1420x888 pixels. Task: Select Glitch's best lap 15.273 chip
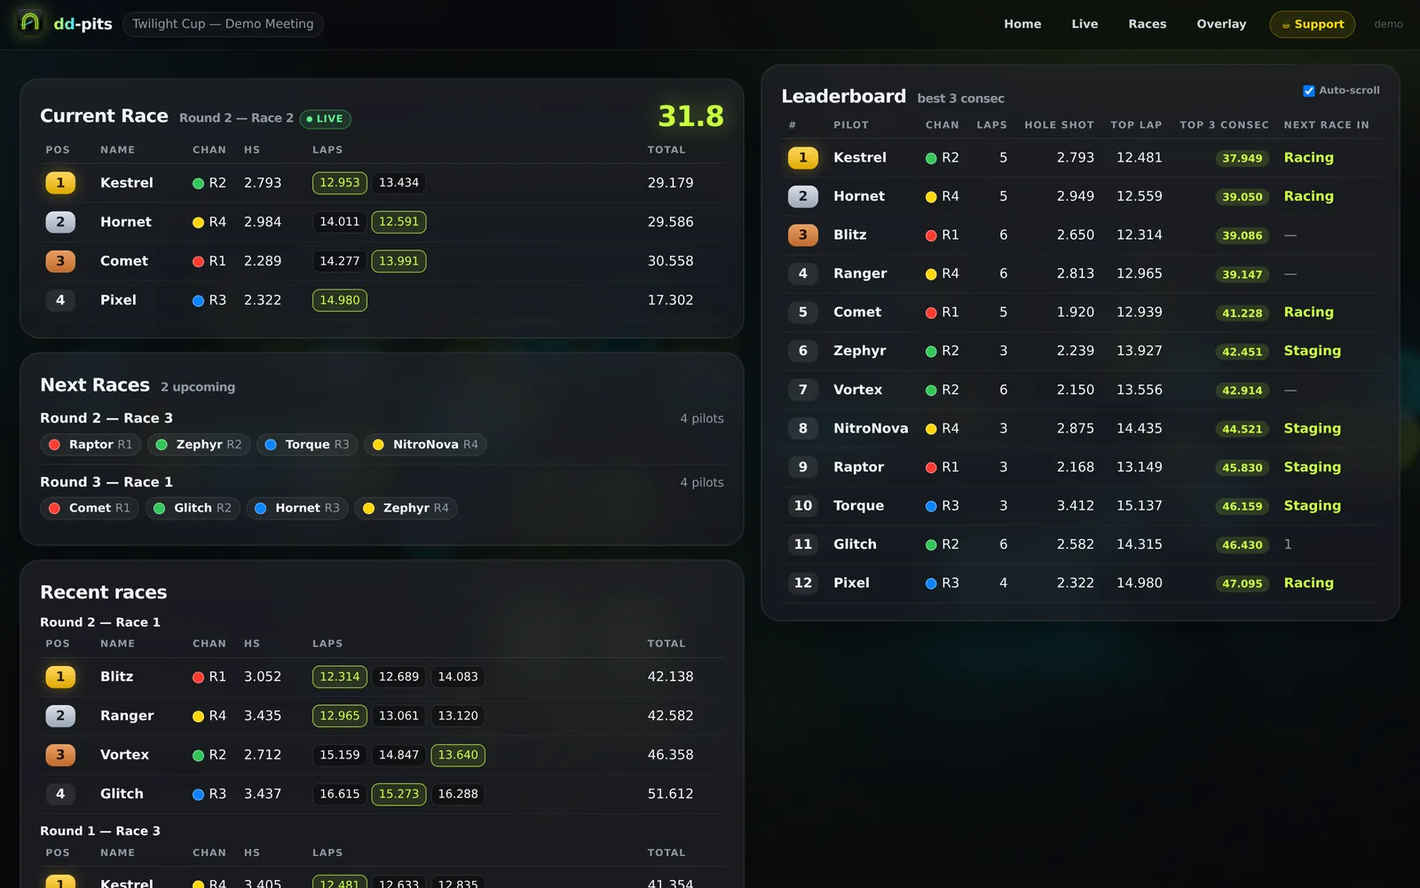(x=398, y=794)
